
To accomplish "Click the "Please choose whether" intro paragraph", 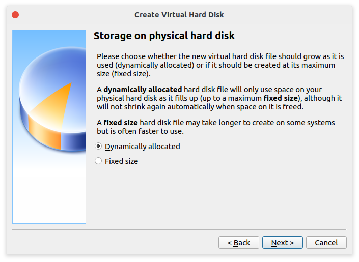I will [220, 65].
